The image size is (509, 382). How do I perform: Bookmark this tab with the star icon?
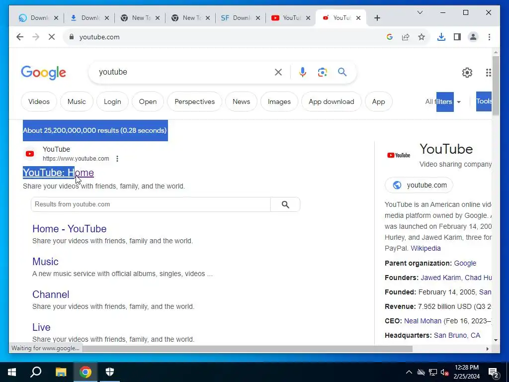[x=422, y=37]
